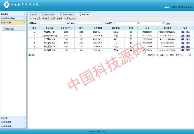Click the 操作 column header
Viewport: 194px width, 134px height.
point(185,28)
